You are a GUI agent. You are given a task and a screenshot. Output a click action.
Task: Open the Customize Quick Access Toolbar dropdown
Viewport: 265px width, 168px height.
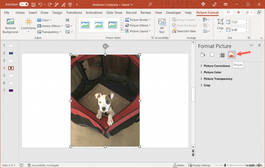(x=77, y=5)
